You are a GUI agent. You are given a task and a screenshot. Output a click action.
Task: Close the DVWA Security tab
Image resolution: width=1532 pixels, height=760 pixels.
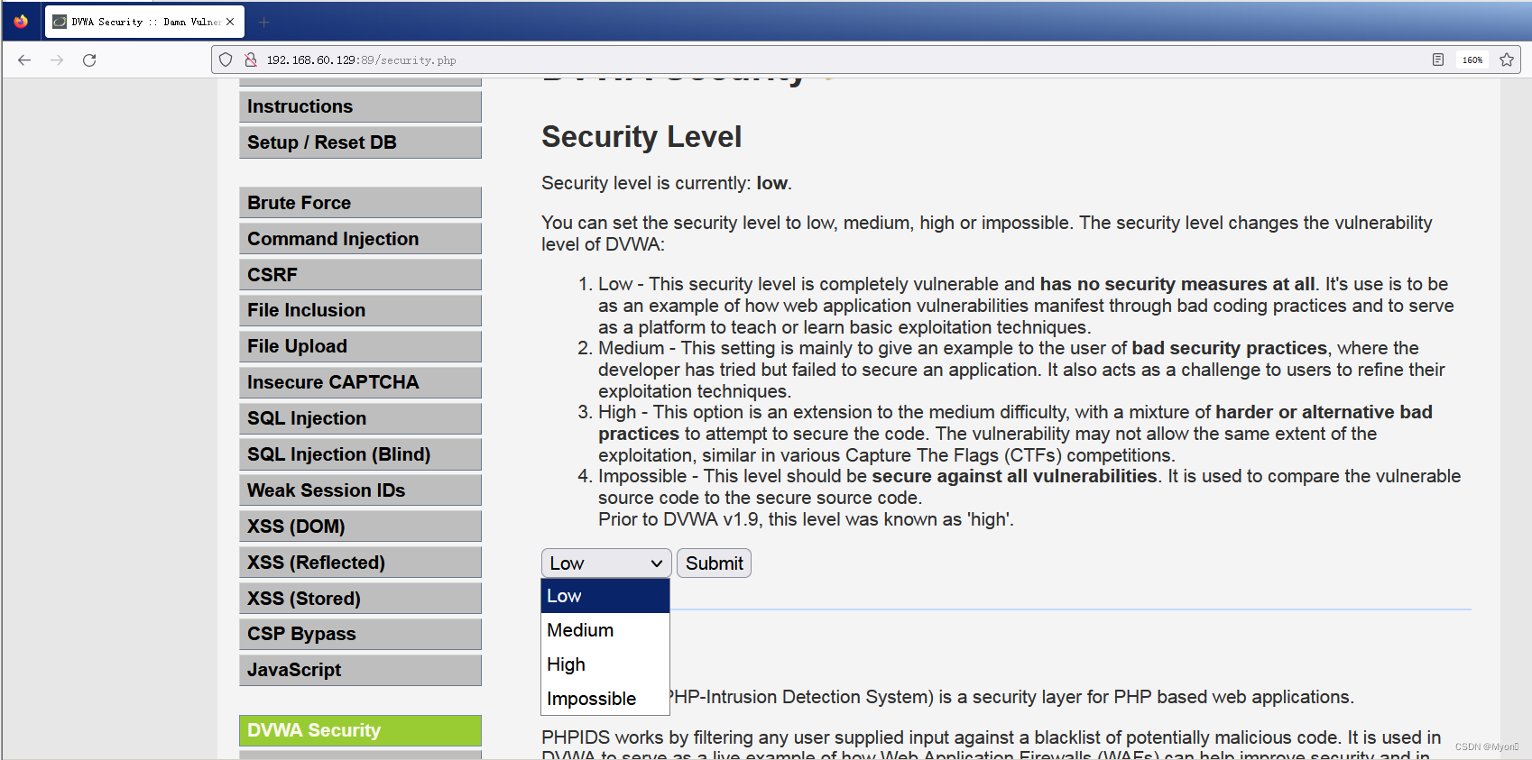coord(230,22)
